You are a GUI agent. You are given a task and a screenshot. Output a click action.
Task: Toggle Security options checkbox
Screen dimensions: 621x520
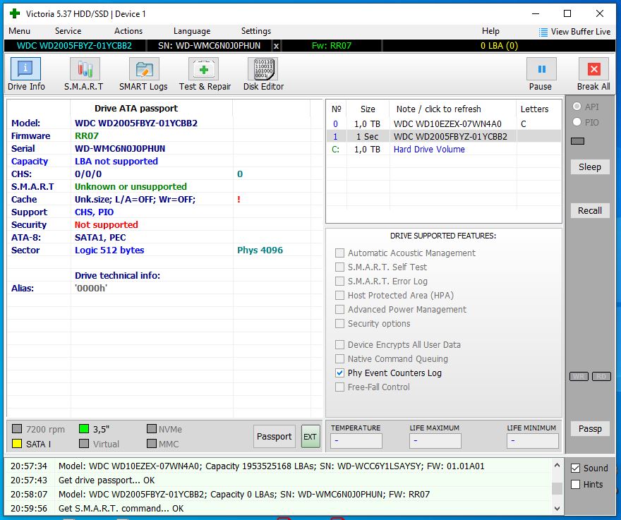(339, 324)
